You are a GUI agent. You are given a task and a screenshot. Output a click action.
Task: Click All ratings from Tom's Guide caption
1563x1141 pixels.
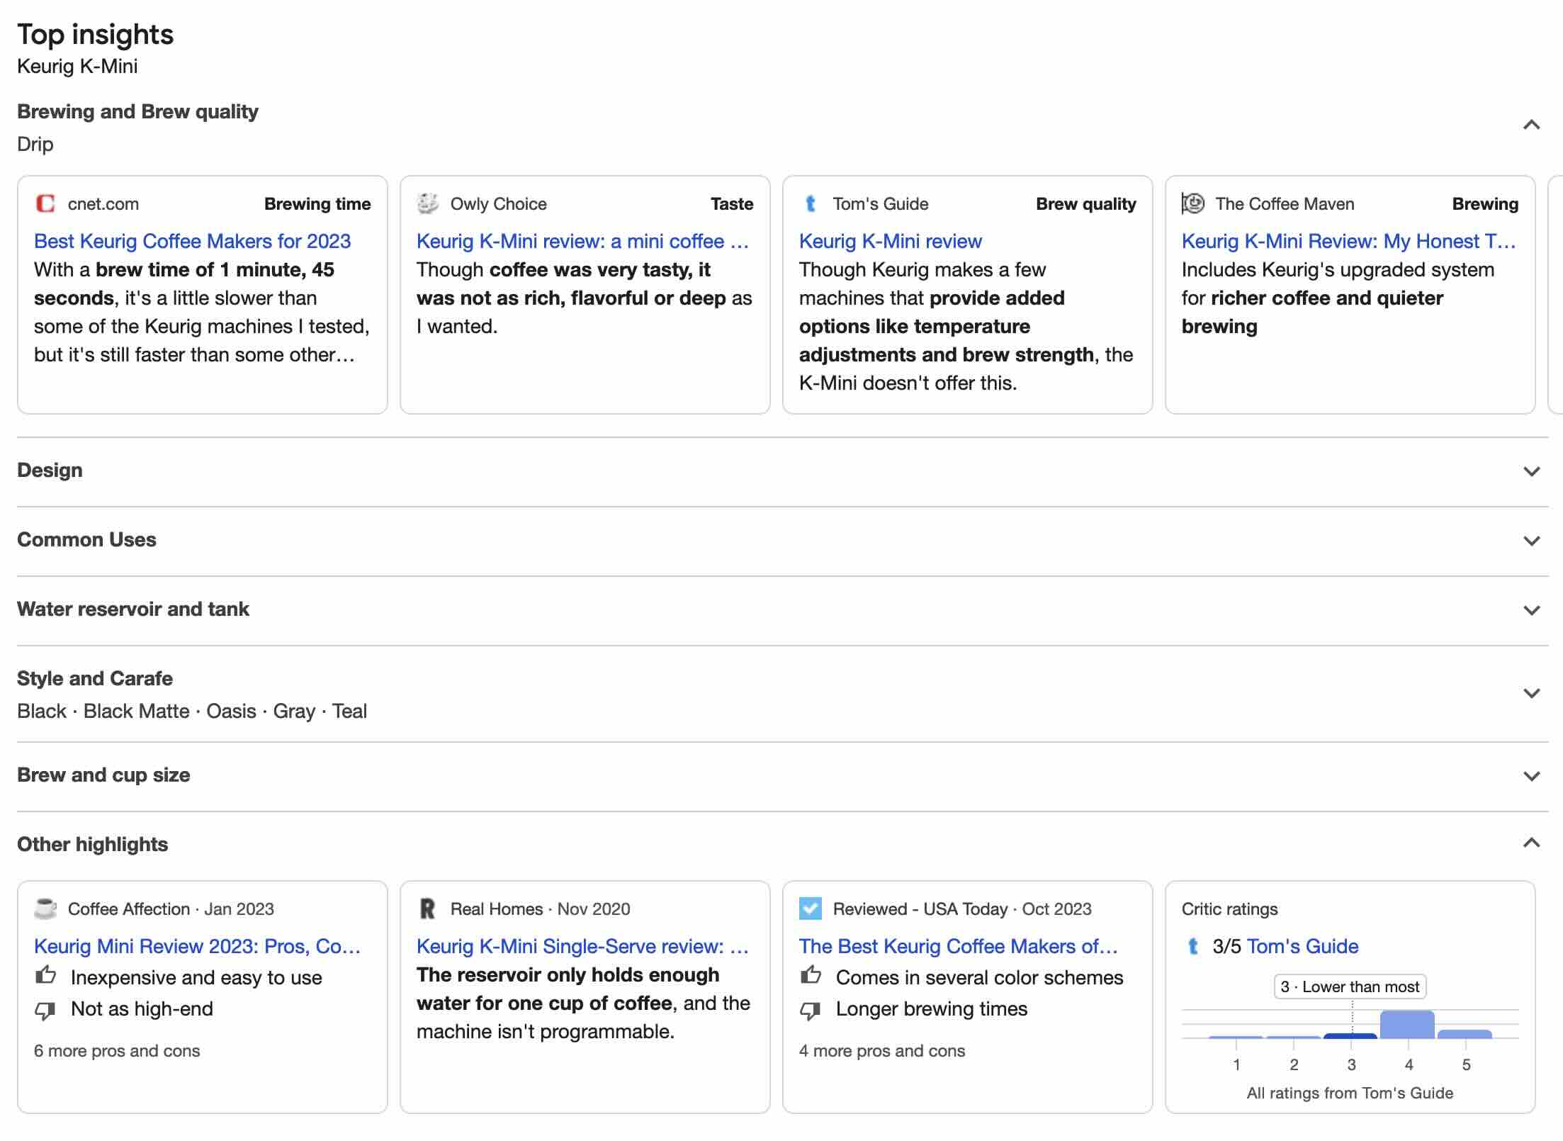[1350, 1093]
